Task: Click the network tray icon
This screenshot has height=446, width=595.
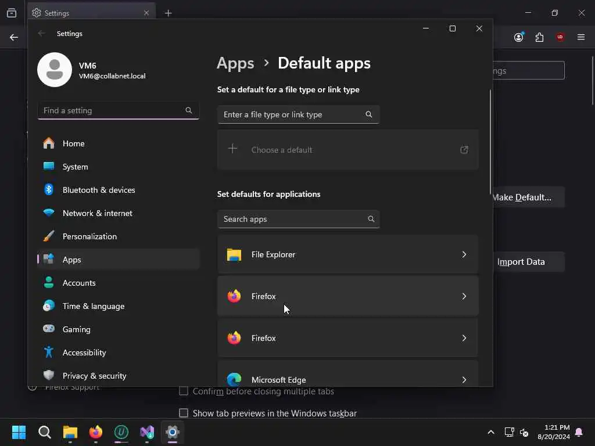Action: (x=509, y=432)
